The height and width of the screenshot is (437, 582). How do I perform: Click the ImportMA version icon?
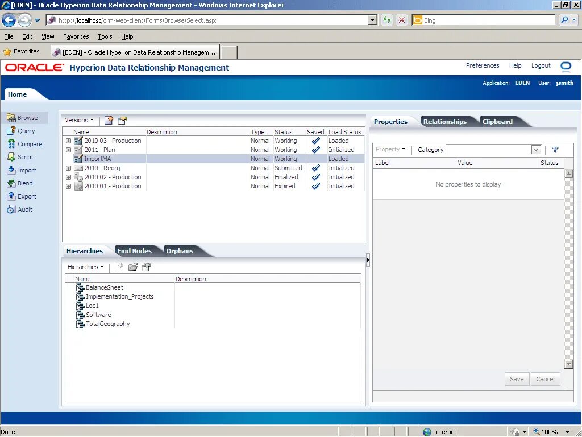click(x=78, y=159)
